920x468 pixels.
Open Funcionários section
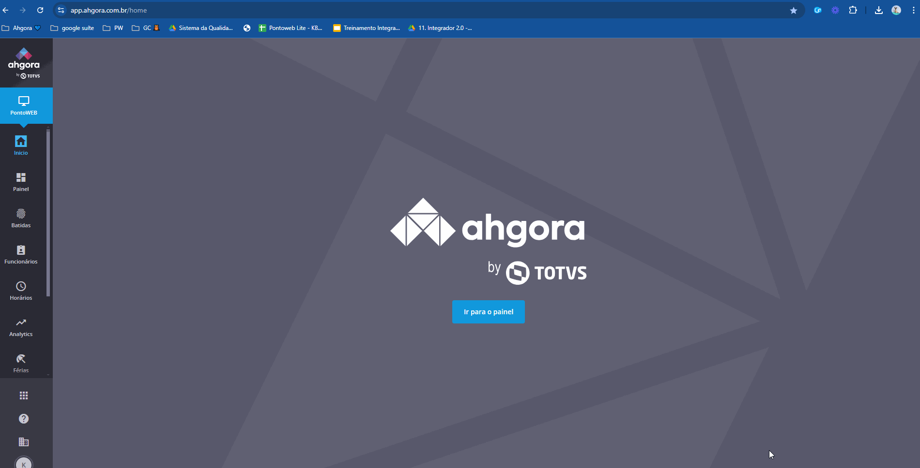pos(21,254)
